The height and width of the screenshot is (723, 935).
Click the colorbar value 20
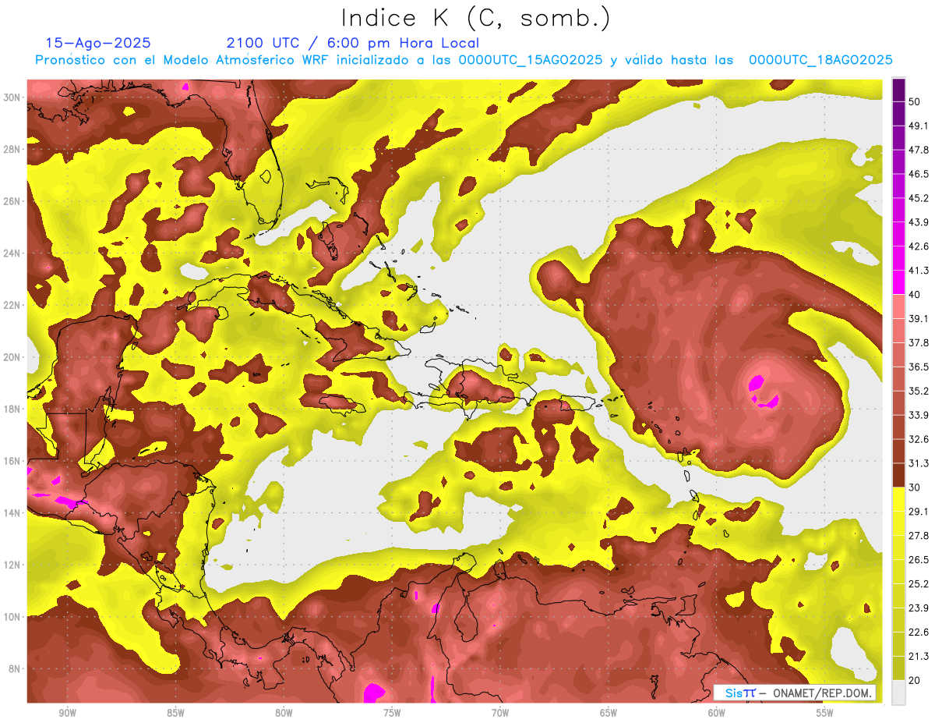point(915,680)
